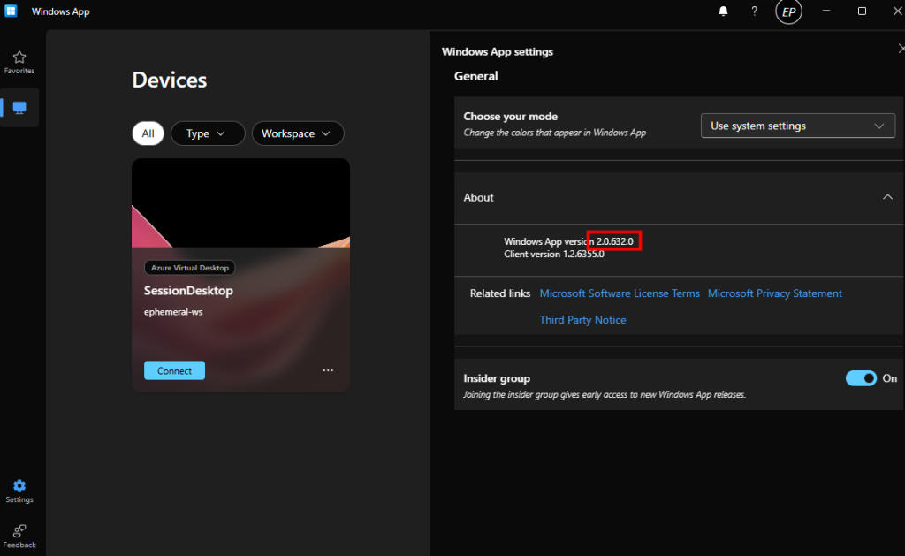Click the Insider group label

coord(497,378)
